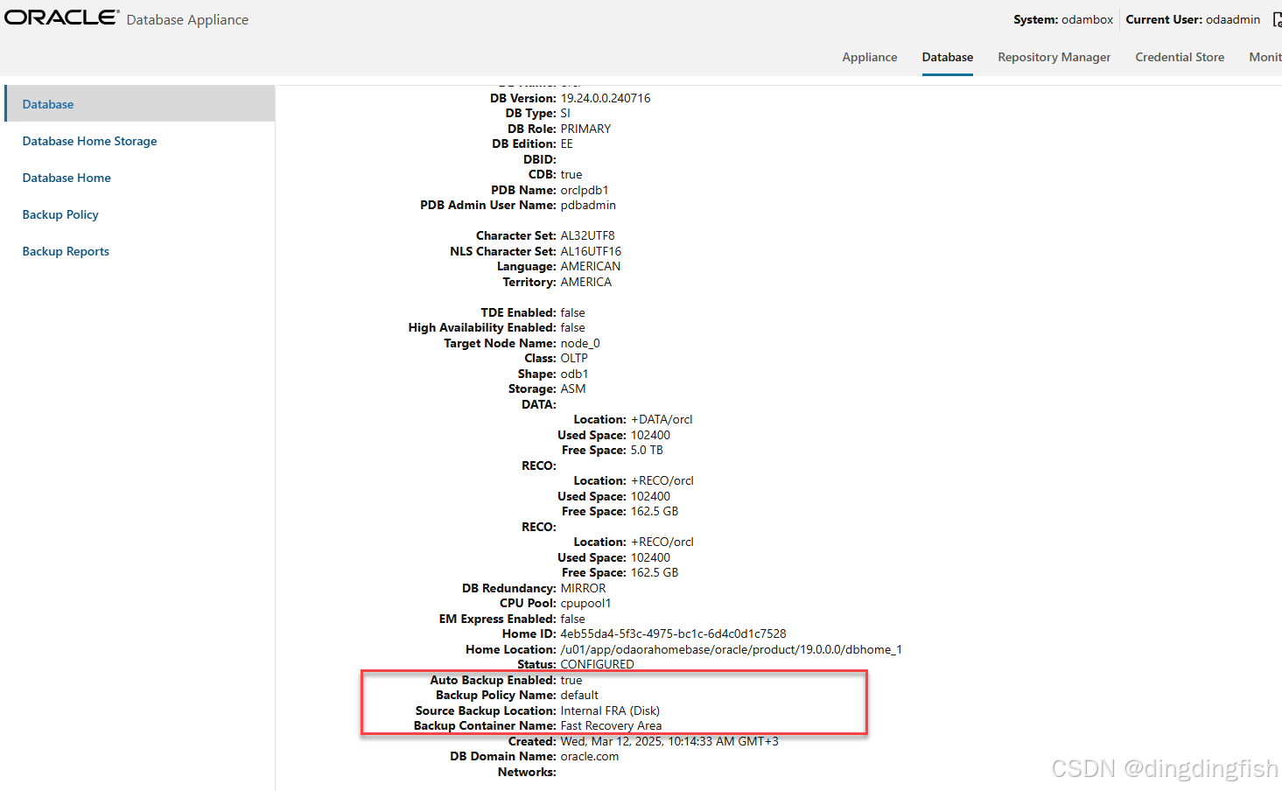Click DB Domain Name value oracle.com
Image resolution: width=1282 pixels, height=791 pixels.
coord(590,756)
